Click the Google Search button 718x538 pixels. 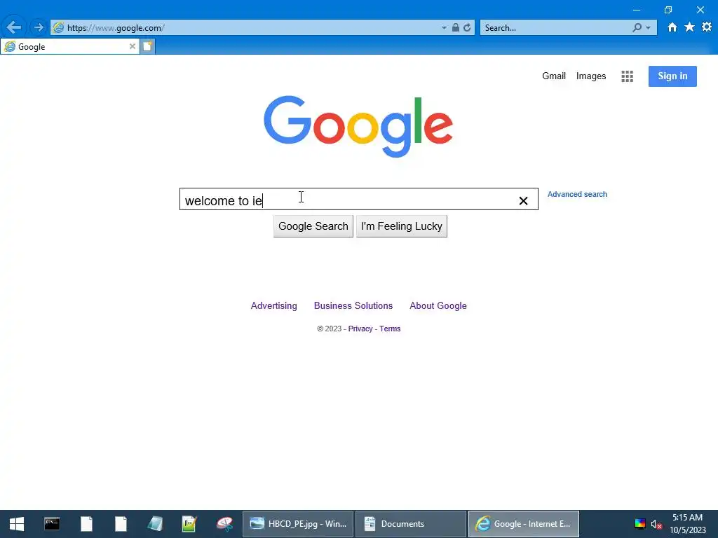313,226
